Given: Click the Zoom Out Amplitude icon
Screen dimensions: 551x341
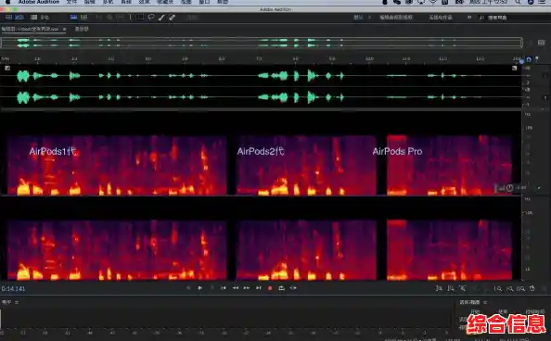Looking at the screenshot, I should coord(451,288).
